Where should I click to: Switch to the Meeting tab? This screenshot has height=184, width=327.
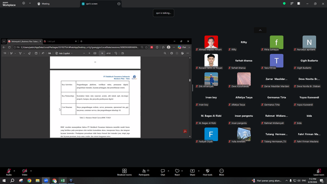(x=43, y=4)
